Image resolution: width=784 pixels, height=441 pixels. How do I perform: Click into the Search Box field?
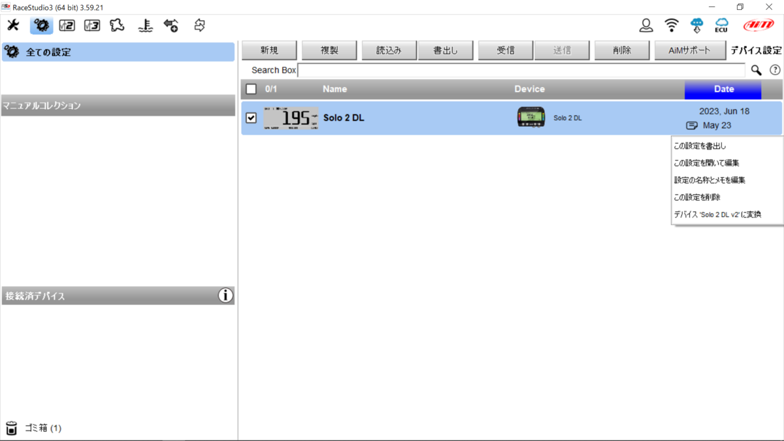(x=521, y=70)
